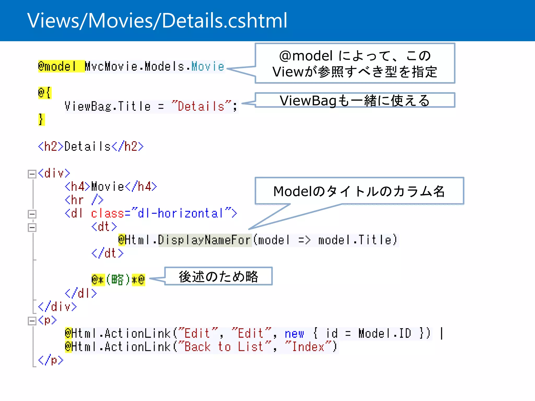Click the closing </div> tag
Screen dimensions: 535x401
(57, 307)
